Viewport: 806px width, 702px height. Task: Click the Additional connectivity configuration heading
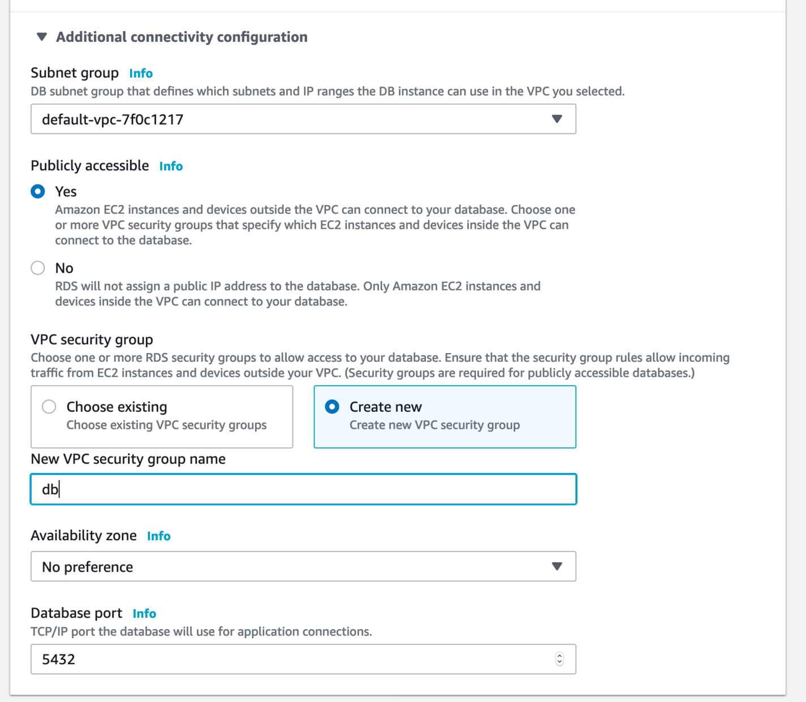[182, 37]
